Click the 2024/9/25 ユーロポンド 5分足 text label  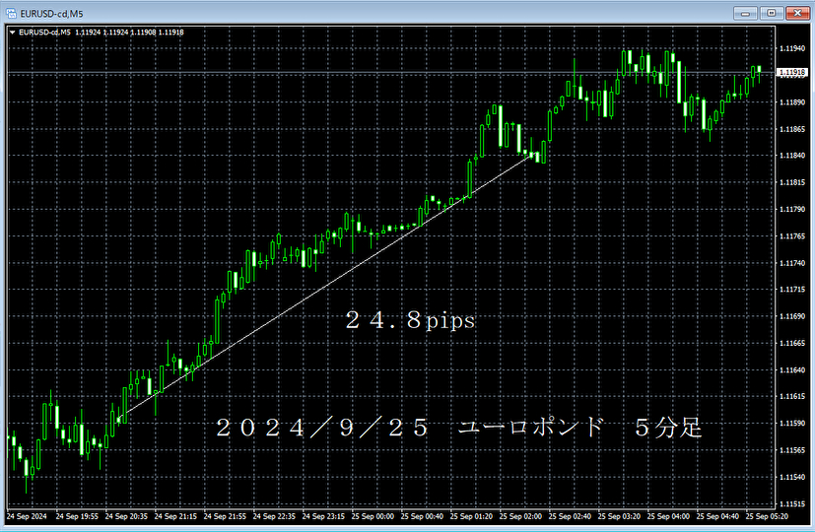pos(458,429)
